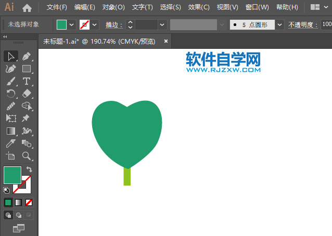Viewport: 332px width, 236px height.
Task: Open the 帮助(H) menu
Action: pyautogui.click(x=287, y=7)
